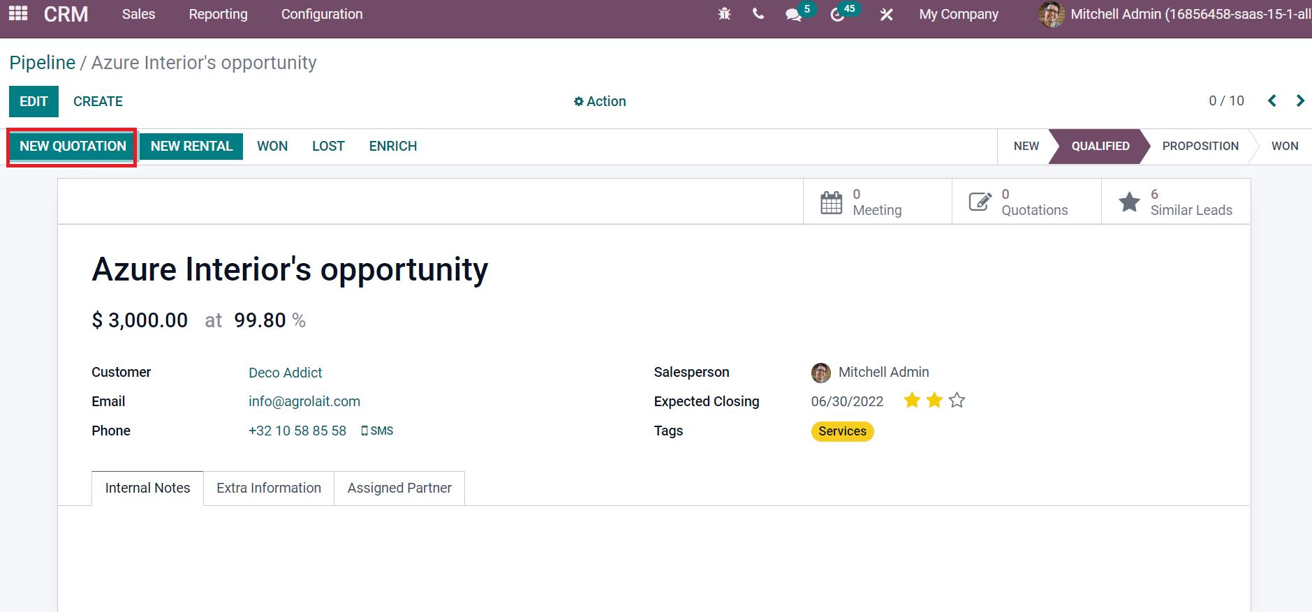Open the phone VoIP icon

tap(758, 14)
